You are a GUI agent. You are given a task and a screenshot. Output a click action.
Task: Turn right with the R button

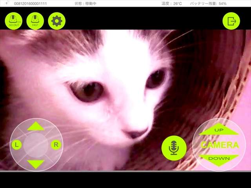(x=56, y=145)
